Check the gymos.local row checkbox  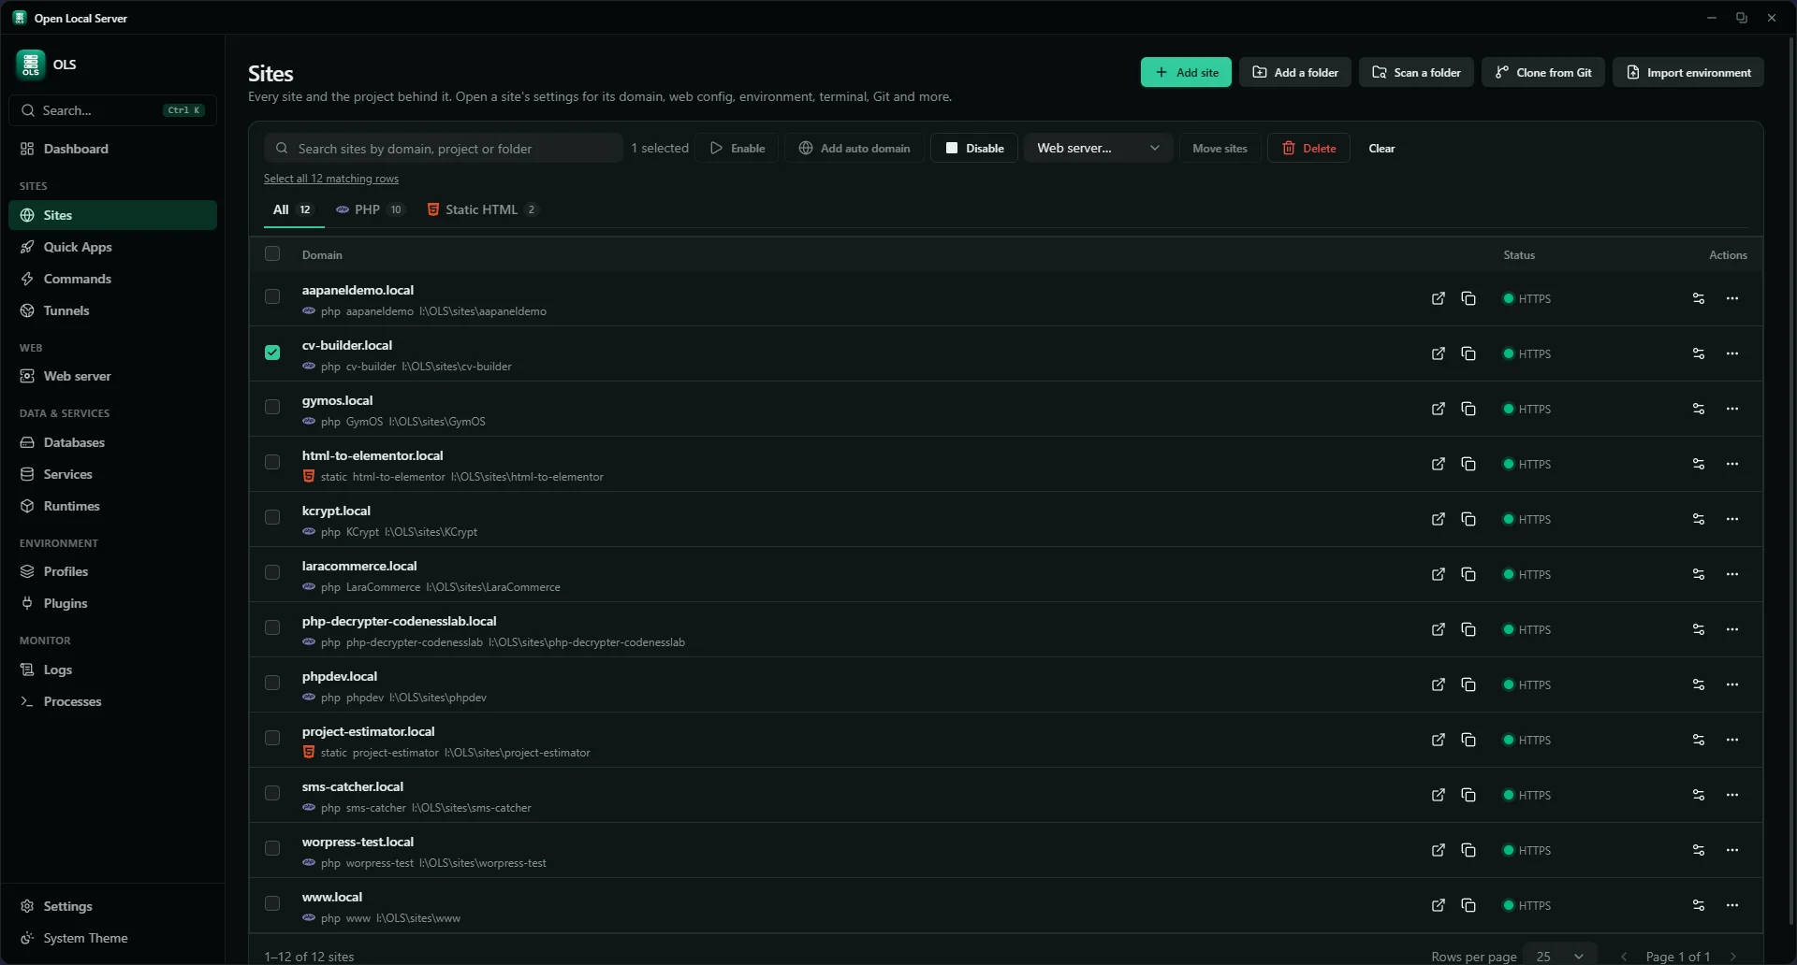(x=272, y=407)
